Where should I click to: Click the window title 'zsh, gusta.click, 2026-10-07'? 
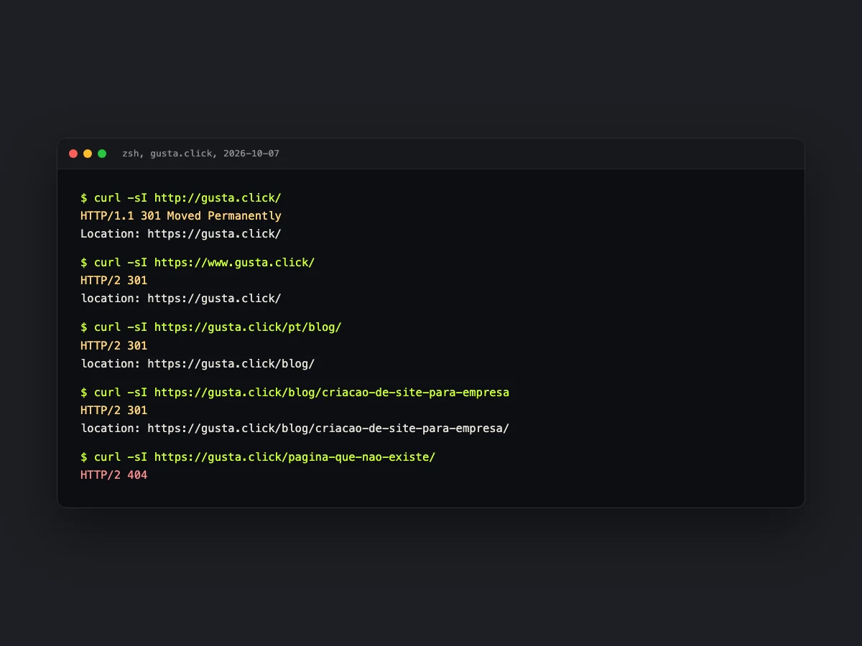coord(200,154)
